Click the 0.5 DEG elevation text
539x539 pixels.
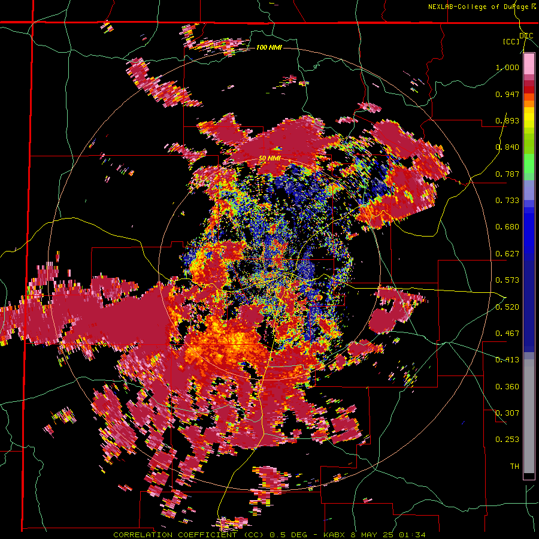click(x=289, y=535)
